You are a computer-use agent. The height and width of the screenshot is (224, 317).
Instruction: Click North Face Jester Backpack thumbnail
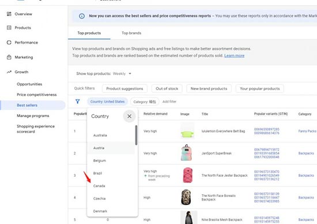(x=188, y=175)
